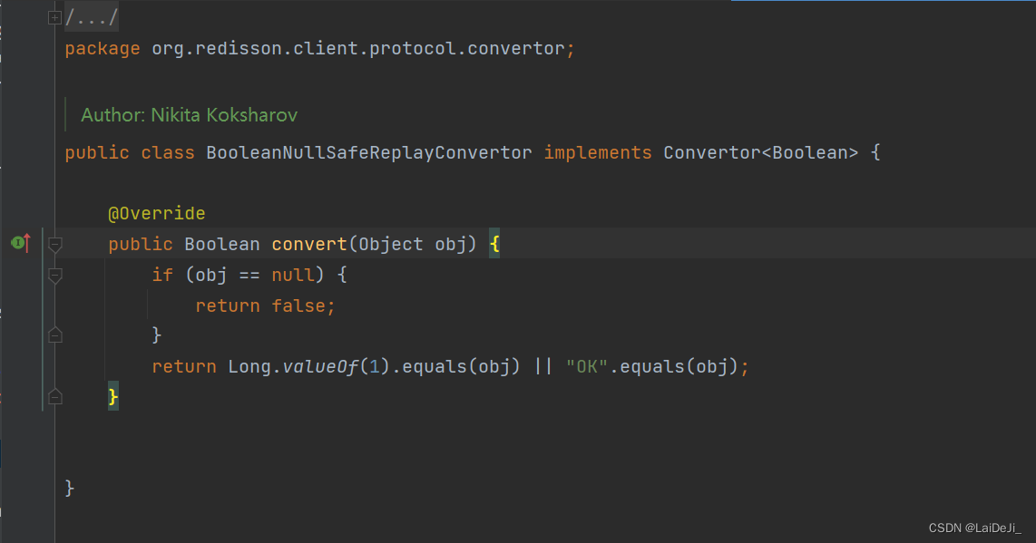
Task: Click the highlighted yellow closing brace of convert
Action: point(113,396)
